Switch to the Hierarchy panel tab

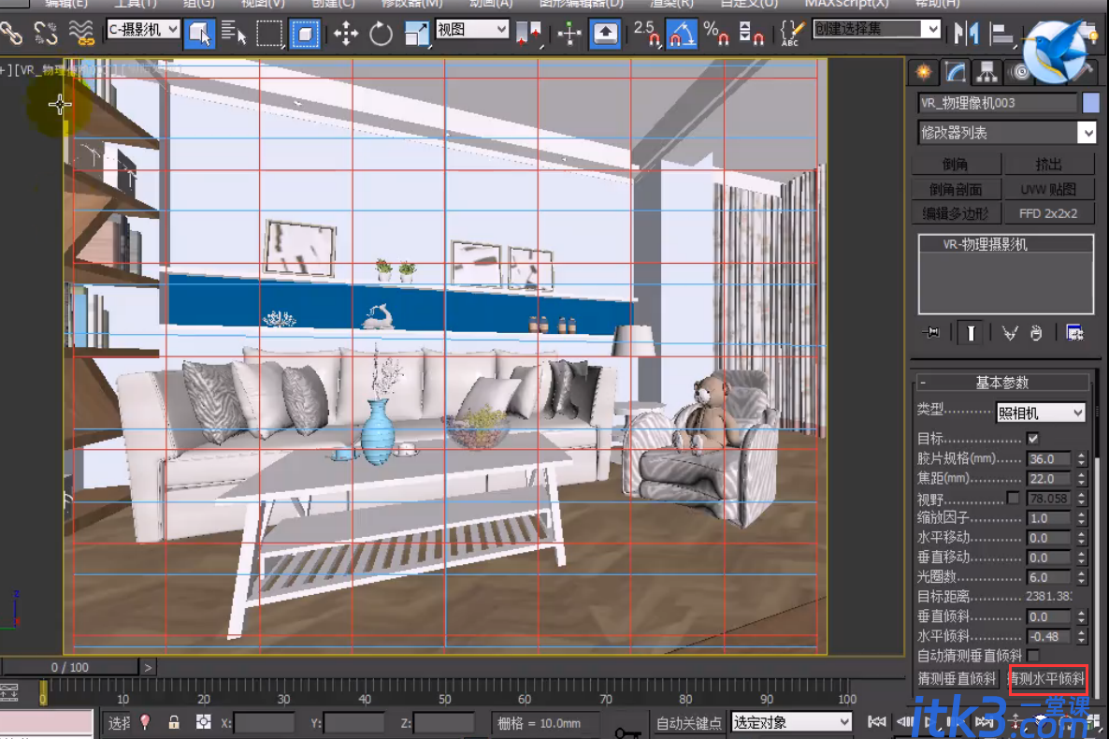(987, 71)
